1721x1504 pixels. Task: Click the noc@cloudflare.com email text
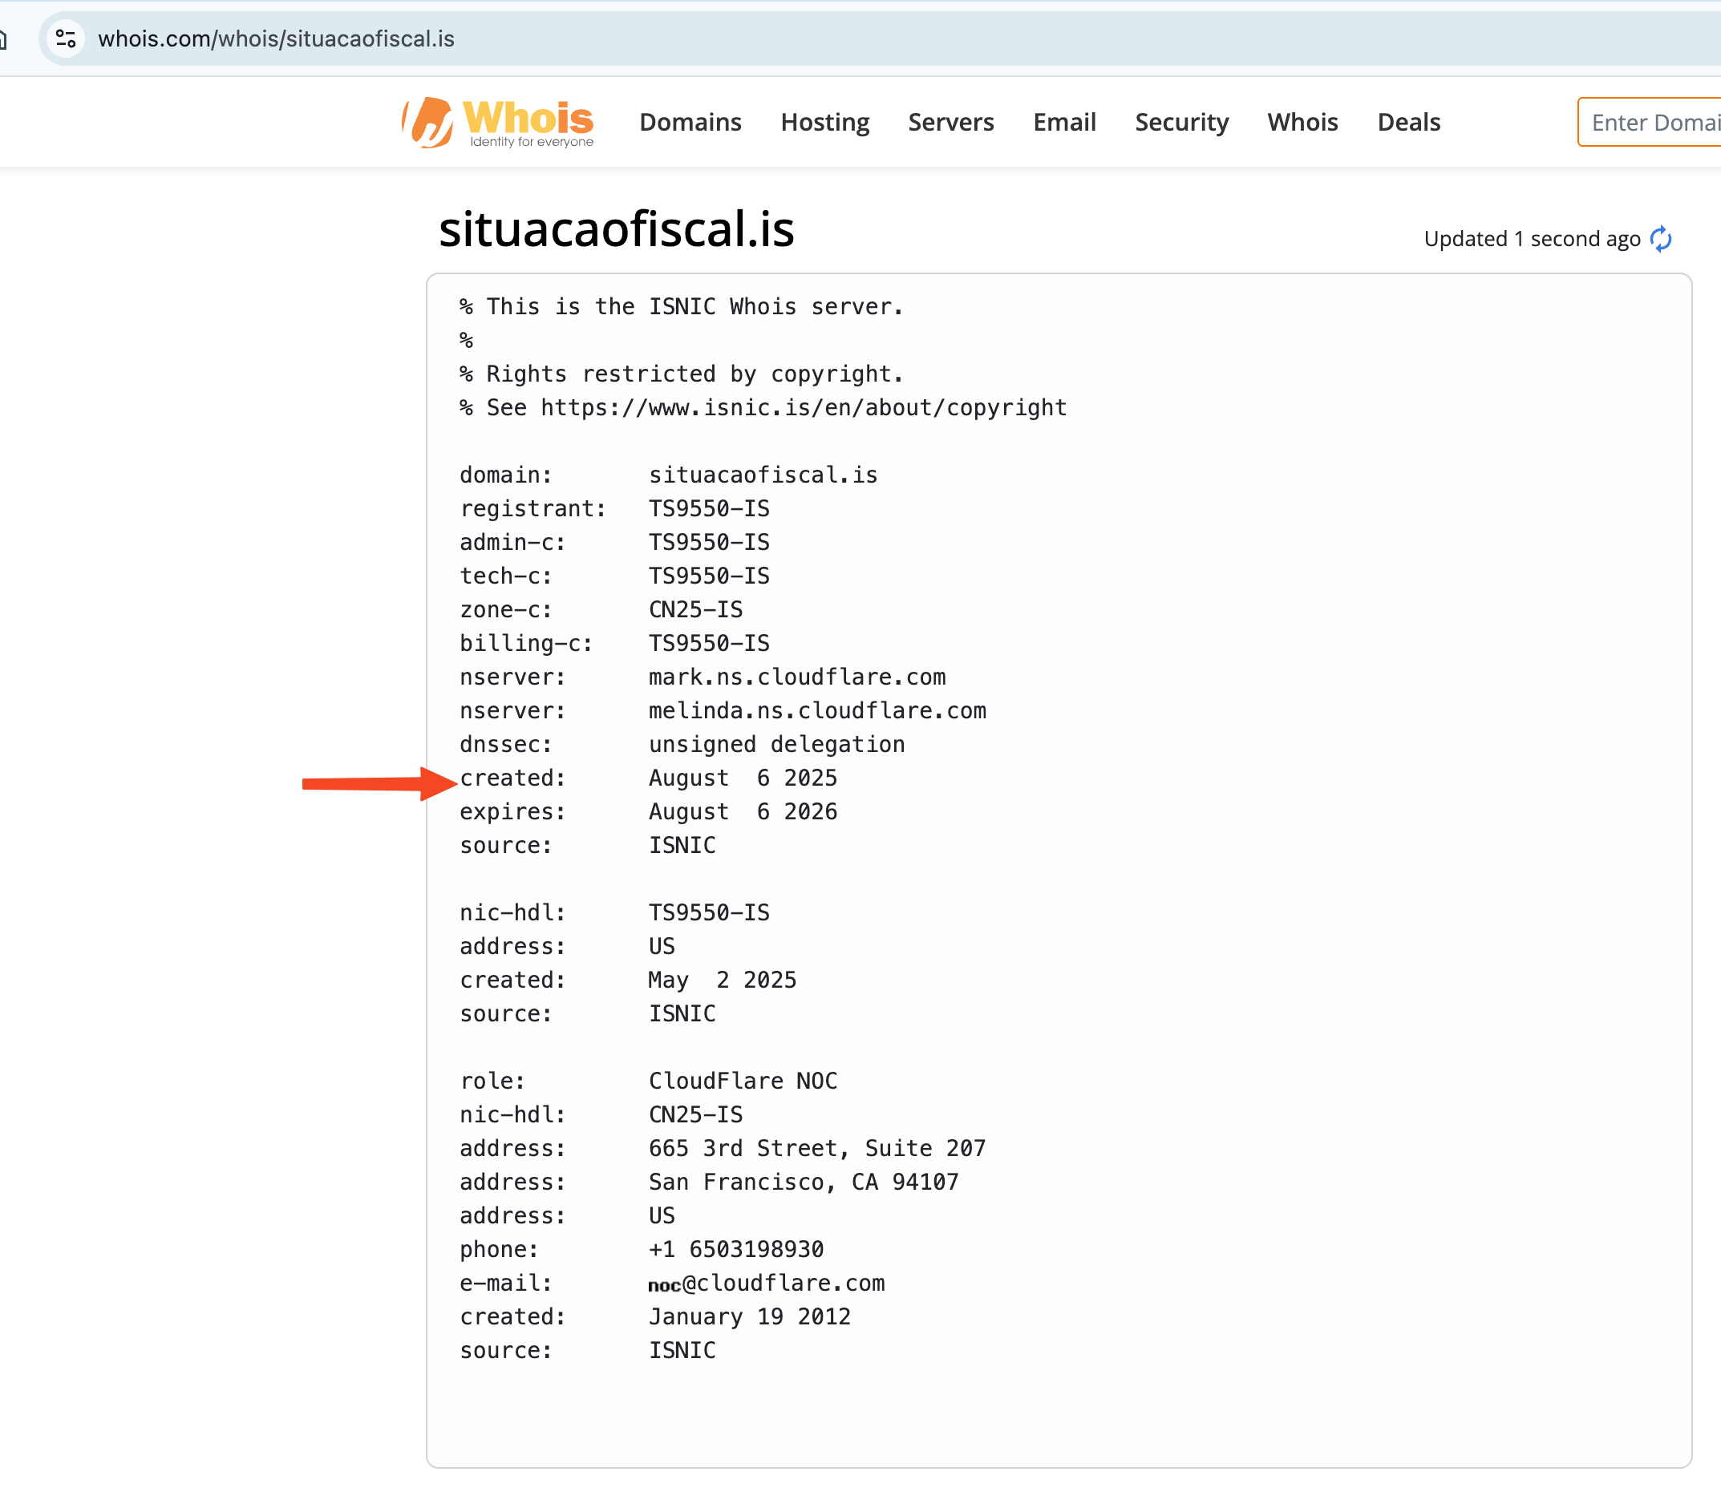(766, 1284)
